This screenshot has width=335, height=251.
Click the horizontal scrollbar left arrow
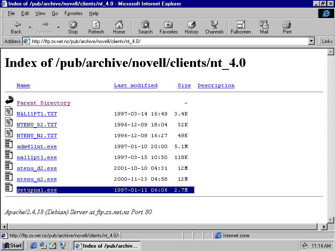[x=4, y=226]
